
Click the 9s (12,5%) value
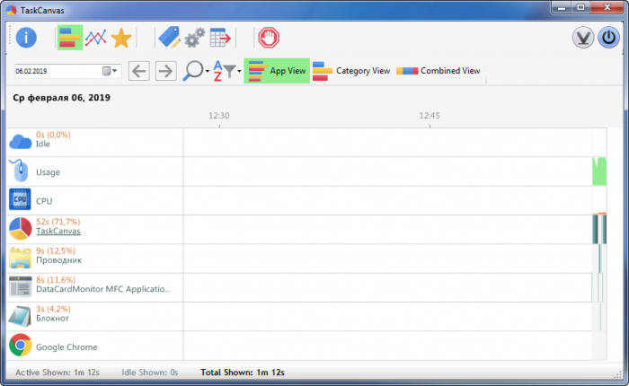(56, 251)
